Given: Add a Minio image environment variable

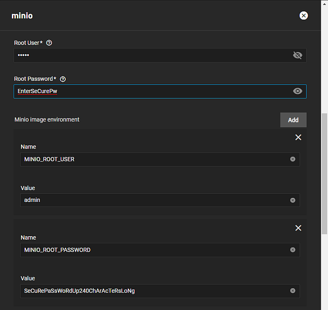Looking at the screenshot, I should click(x=293, y=120).
